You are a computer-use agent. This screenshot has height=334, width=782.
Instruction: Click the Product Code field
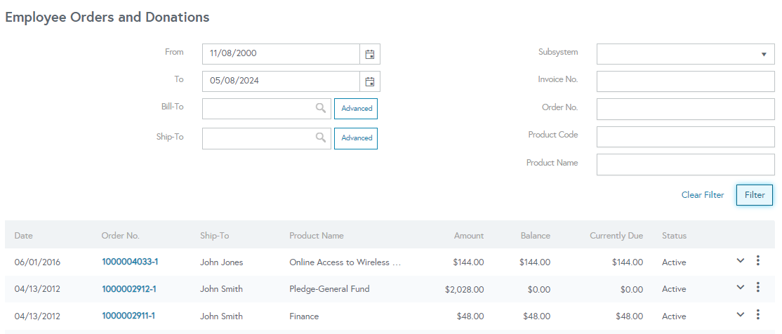coord(685,137)
